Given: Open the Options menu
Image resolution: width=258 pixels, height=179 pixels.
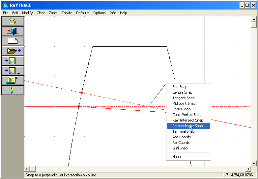Looking at the screenshot, I should 100,13.
